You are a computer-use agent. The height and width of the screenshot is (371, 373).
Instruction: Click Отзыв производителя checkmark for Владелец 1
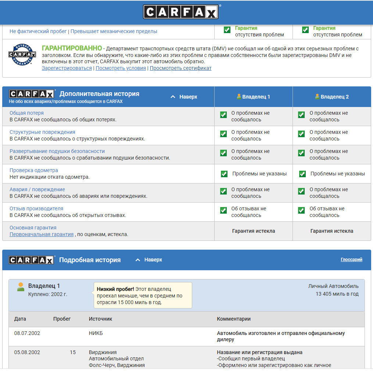[x=223, y=210]
